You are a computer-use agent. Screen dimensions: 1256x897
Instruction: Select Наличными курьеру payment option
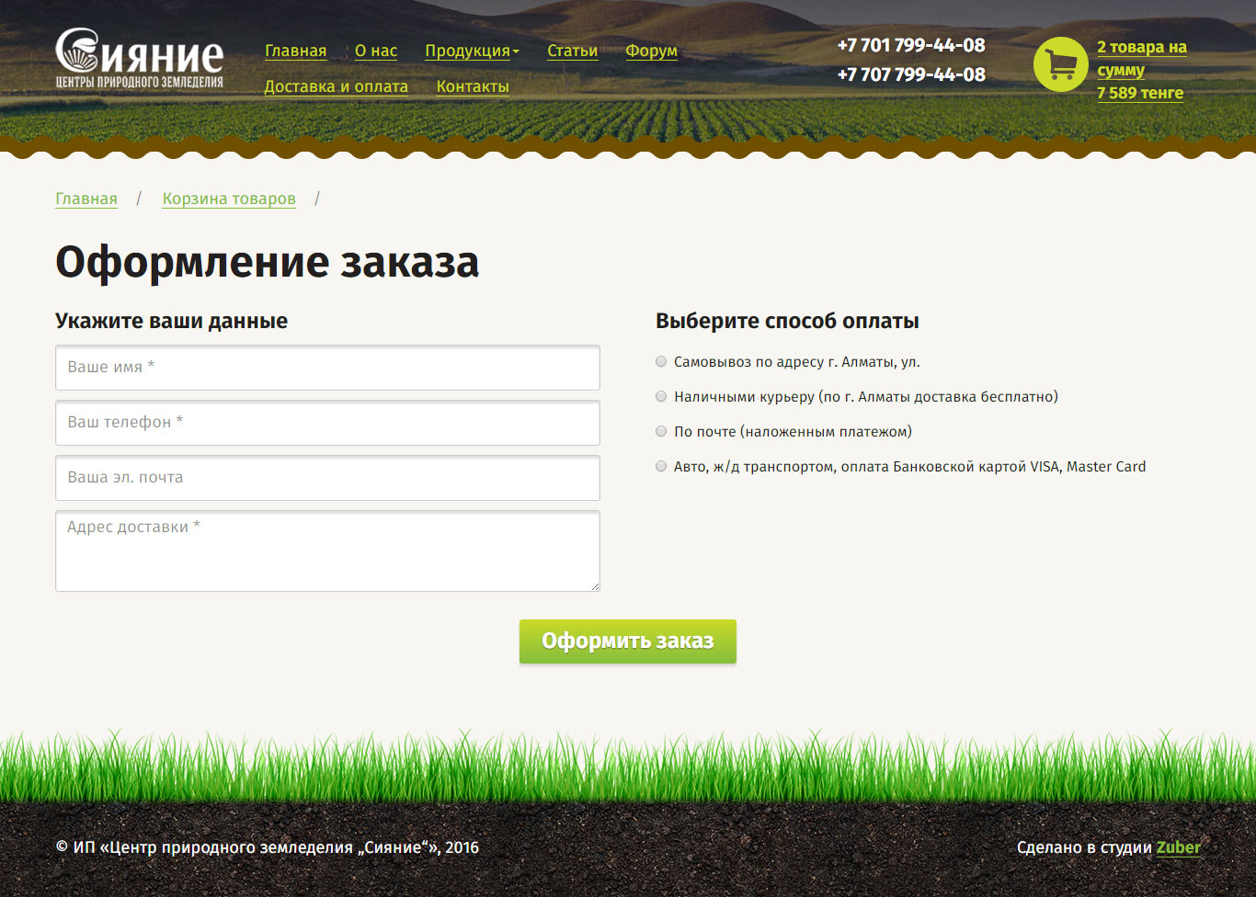click(x=661, y=397)
